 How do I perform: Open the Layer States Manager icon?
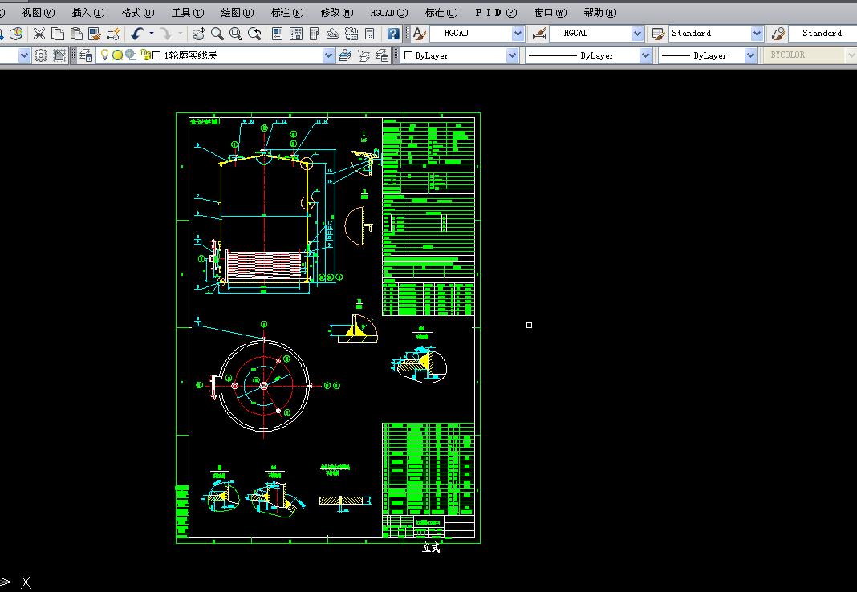[382, 55]
